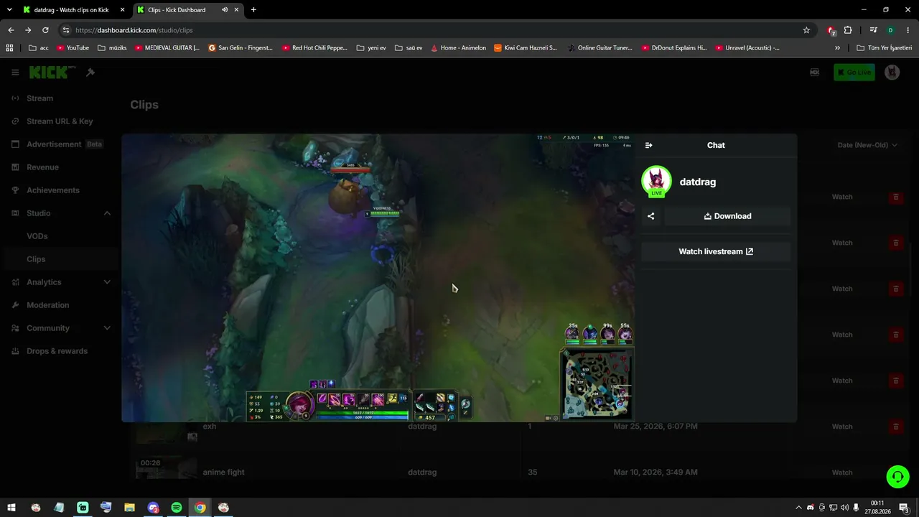Open the Date (New-Old) sort dropdown
This screenshot has width=919, height=517.
pyautogui.click(x=867, y=145)
